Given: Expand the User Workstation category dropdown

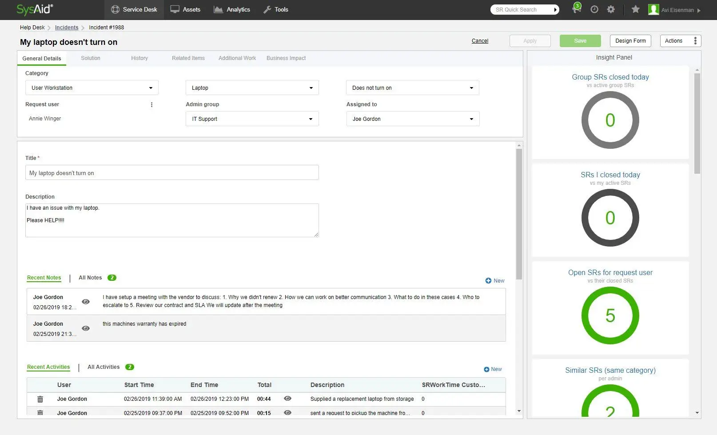Looking at the screenshot, I should pyautogui.click(x=151, y=88).
